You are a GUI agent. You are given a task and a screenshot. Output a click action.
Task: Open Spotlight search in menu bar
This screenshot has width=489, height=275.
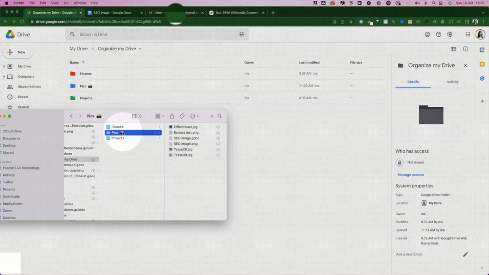(x=434, y=3)
